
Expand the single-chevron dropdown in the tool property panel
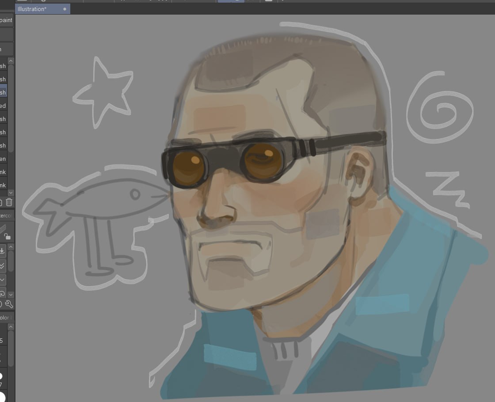click(2, 280)
